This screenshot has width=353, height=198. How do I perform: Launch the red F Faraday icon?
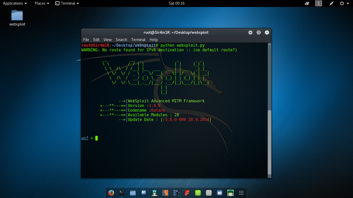187,193
